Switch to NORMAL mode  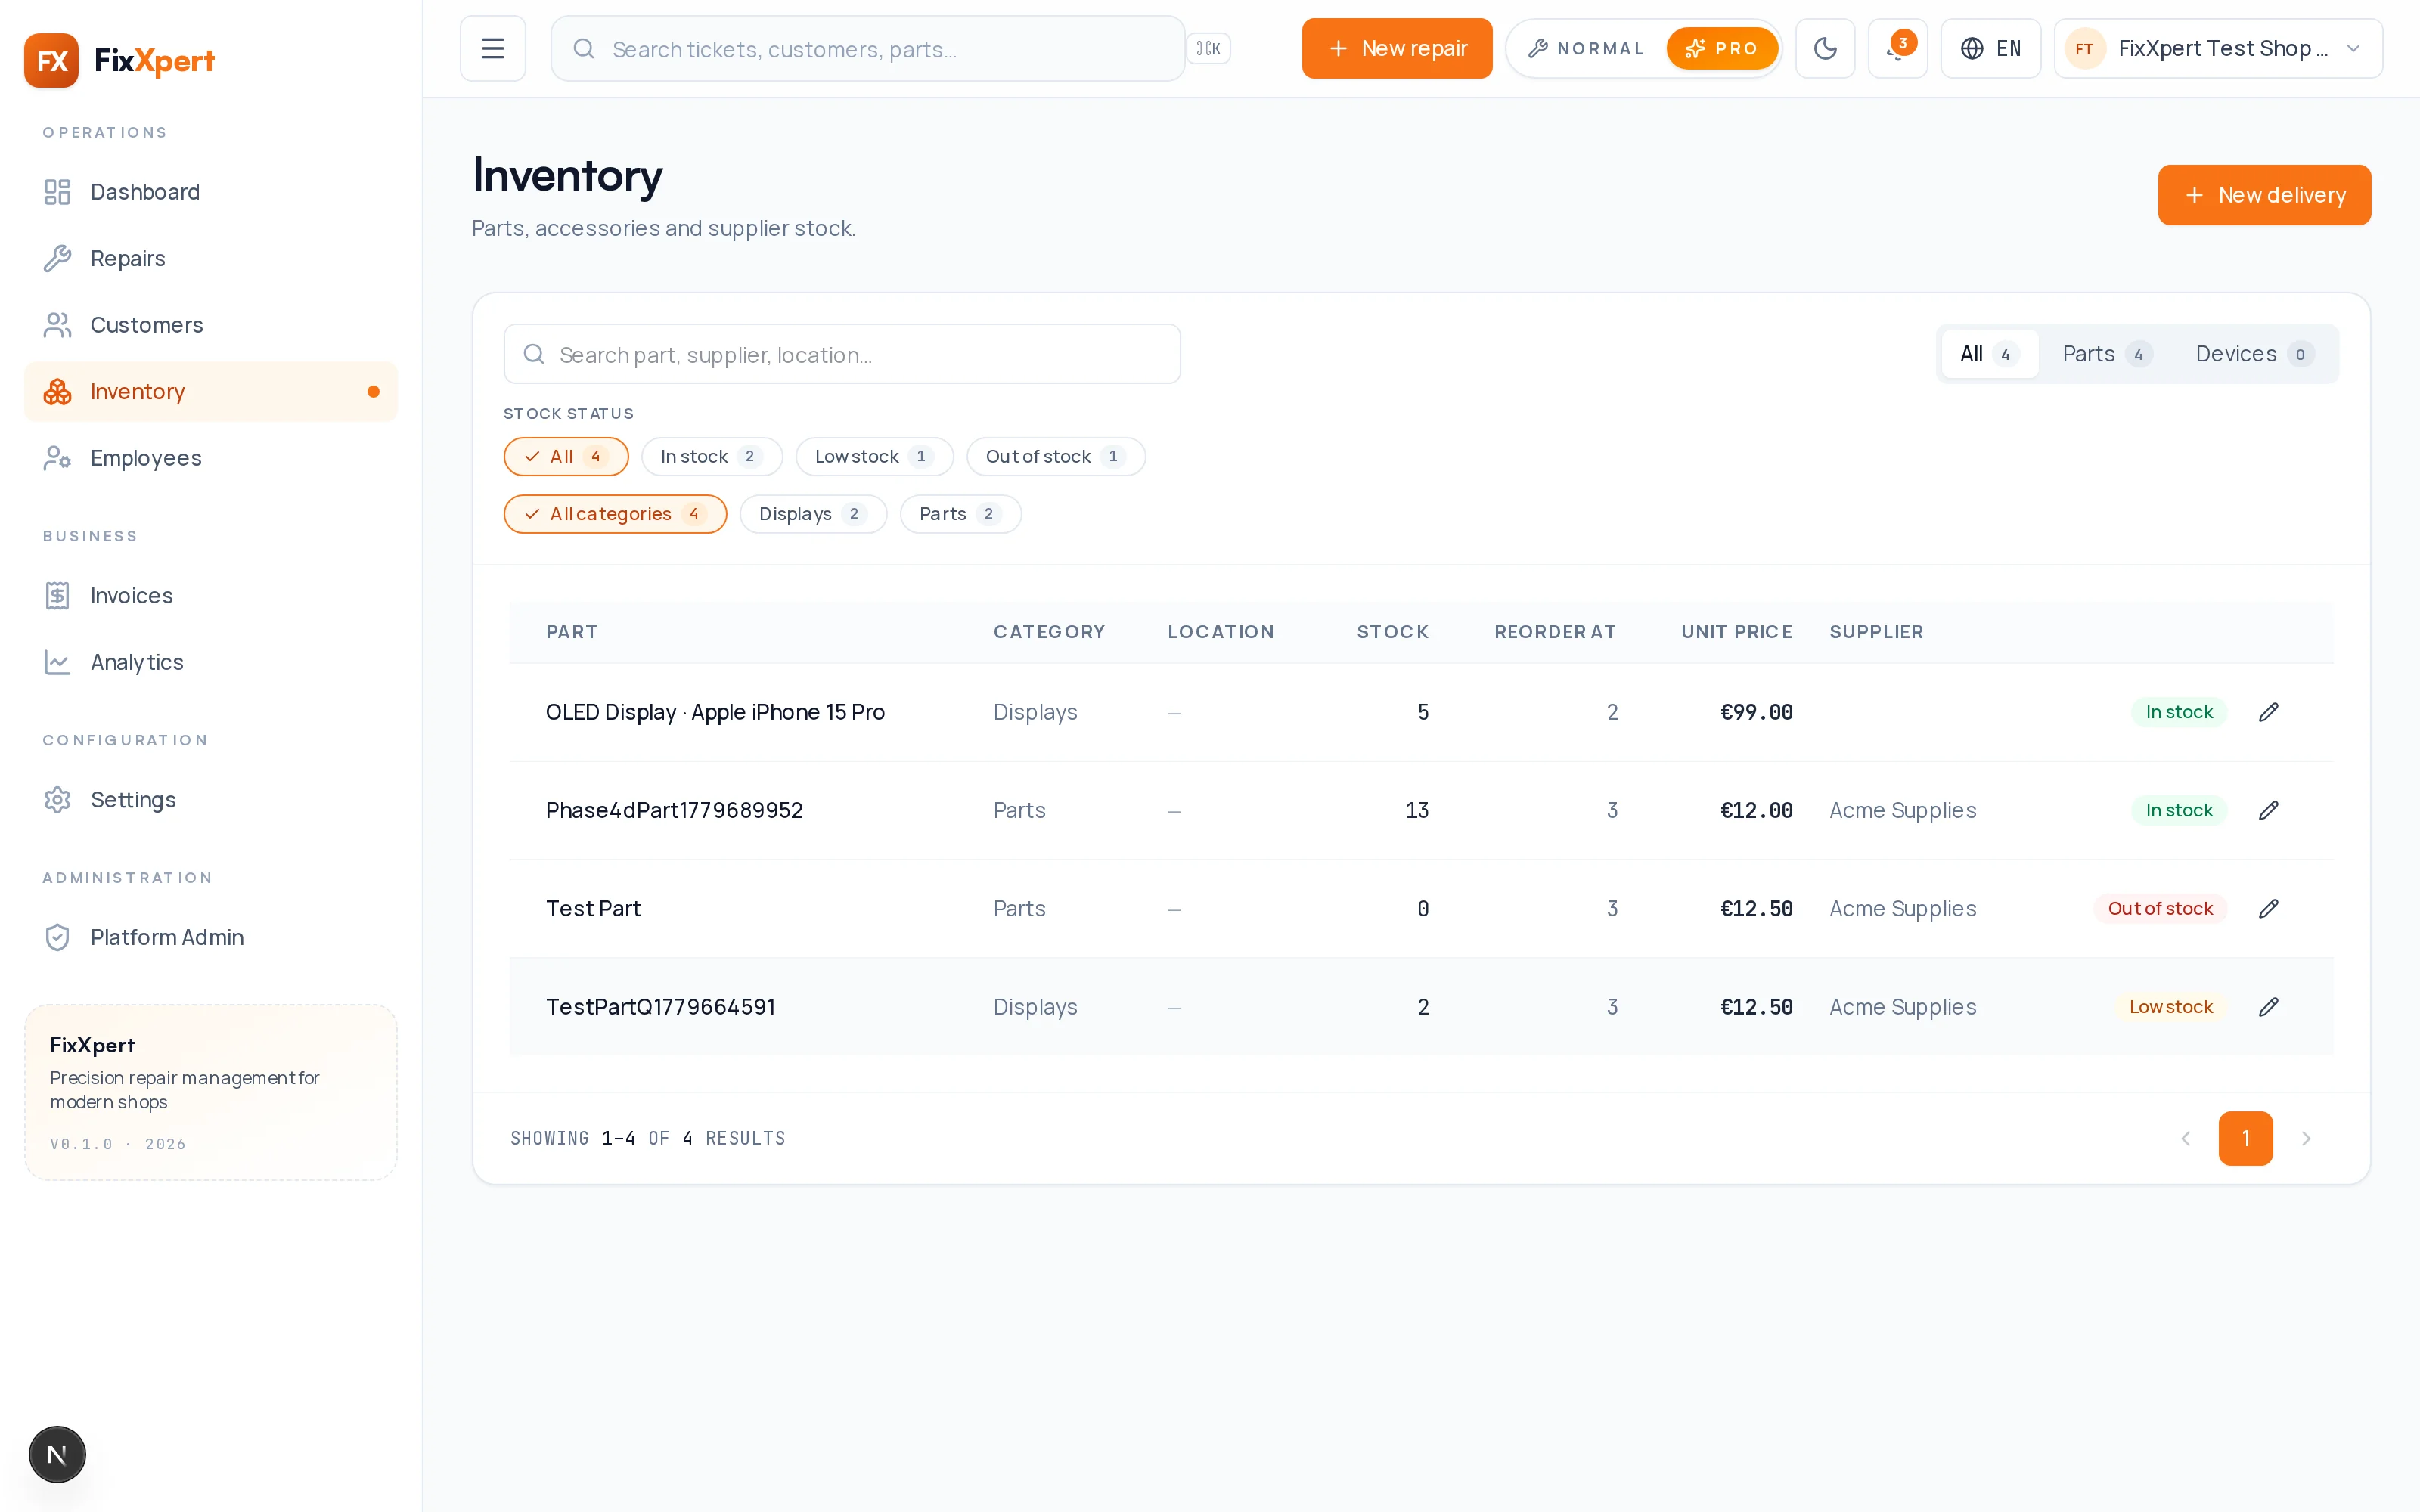[x=1586, y=48]
